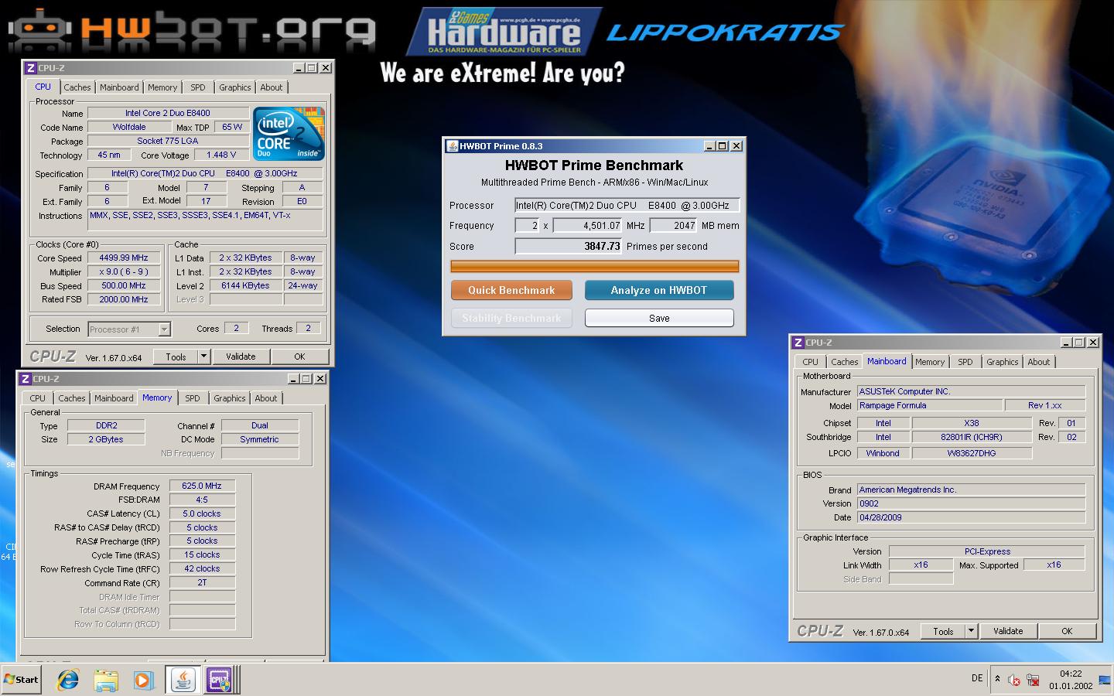
Task: Expand the Processor #1 selection dropdown
Action: click(x=164, y=329)
